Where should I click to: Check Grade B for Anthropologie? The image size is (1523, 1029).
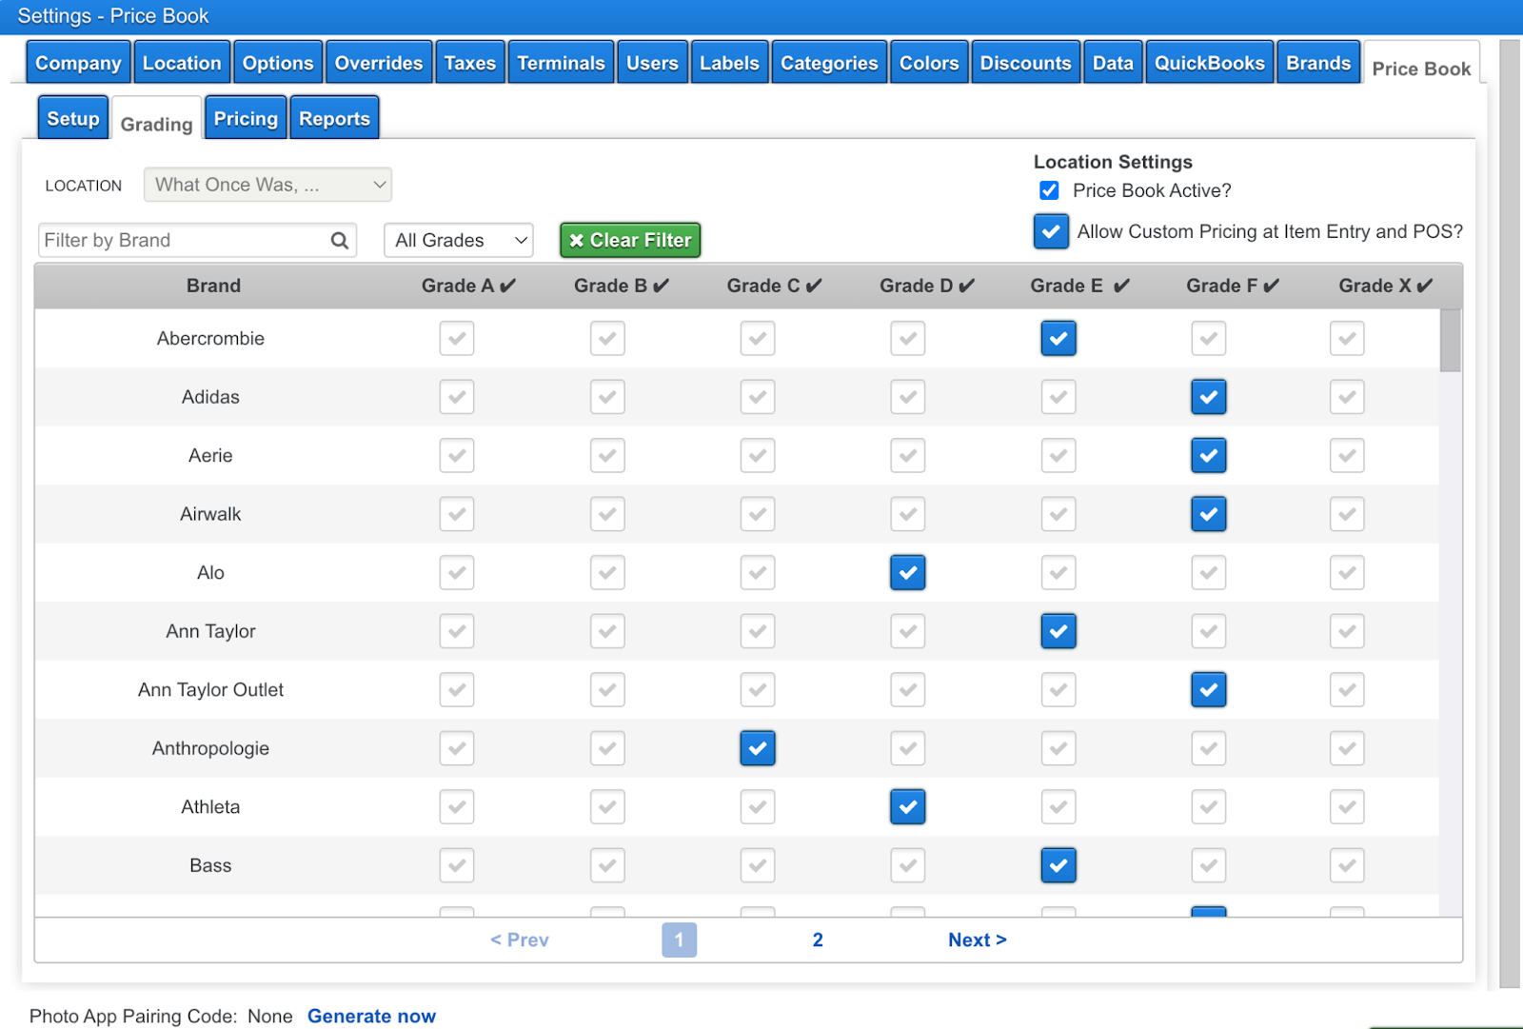(x=607, y=748)
